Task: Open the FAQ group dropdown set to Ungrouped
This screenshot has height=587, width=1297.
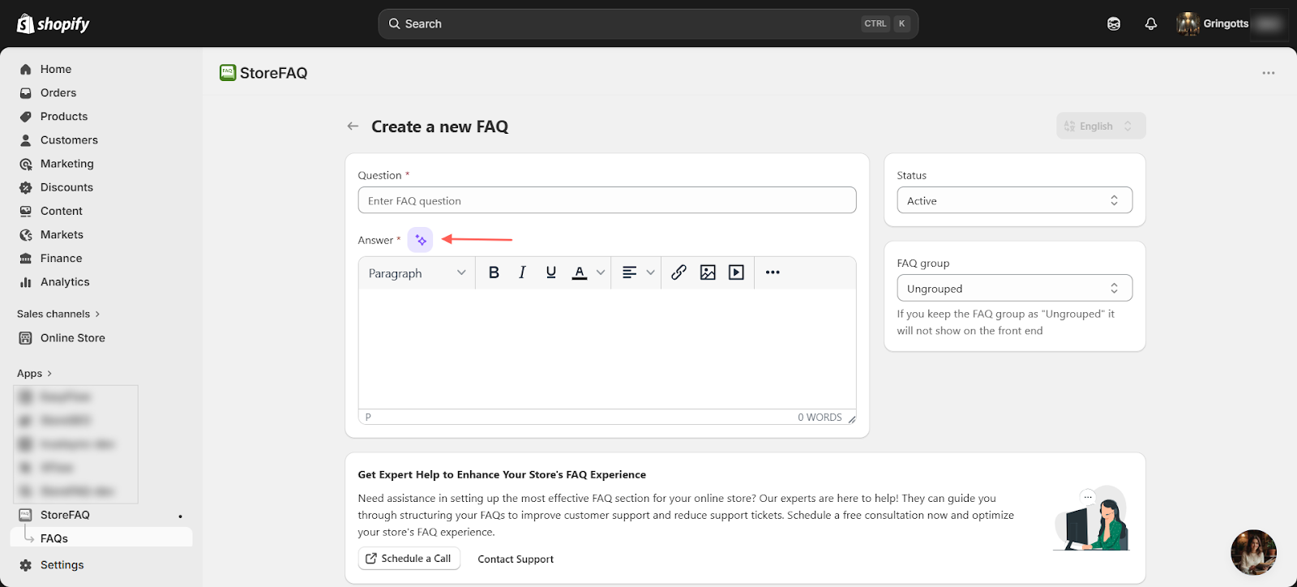Action: [1014, 288]
